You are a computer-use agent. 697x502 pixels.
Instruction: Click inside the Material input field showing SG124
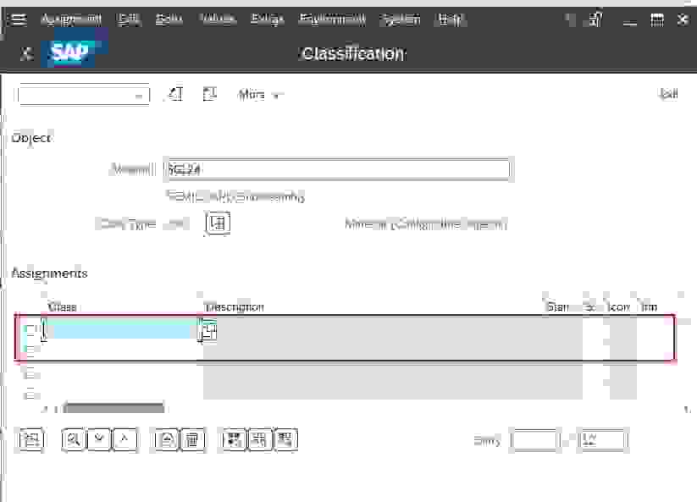coord(339,168)
